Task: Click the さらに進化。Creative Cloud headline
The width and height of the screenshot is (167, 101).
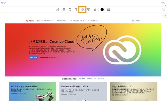Action: click(52, 41)
